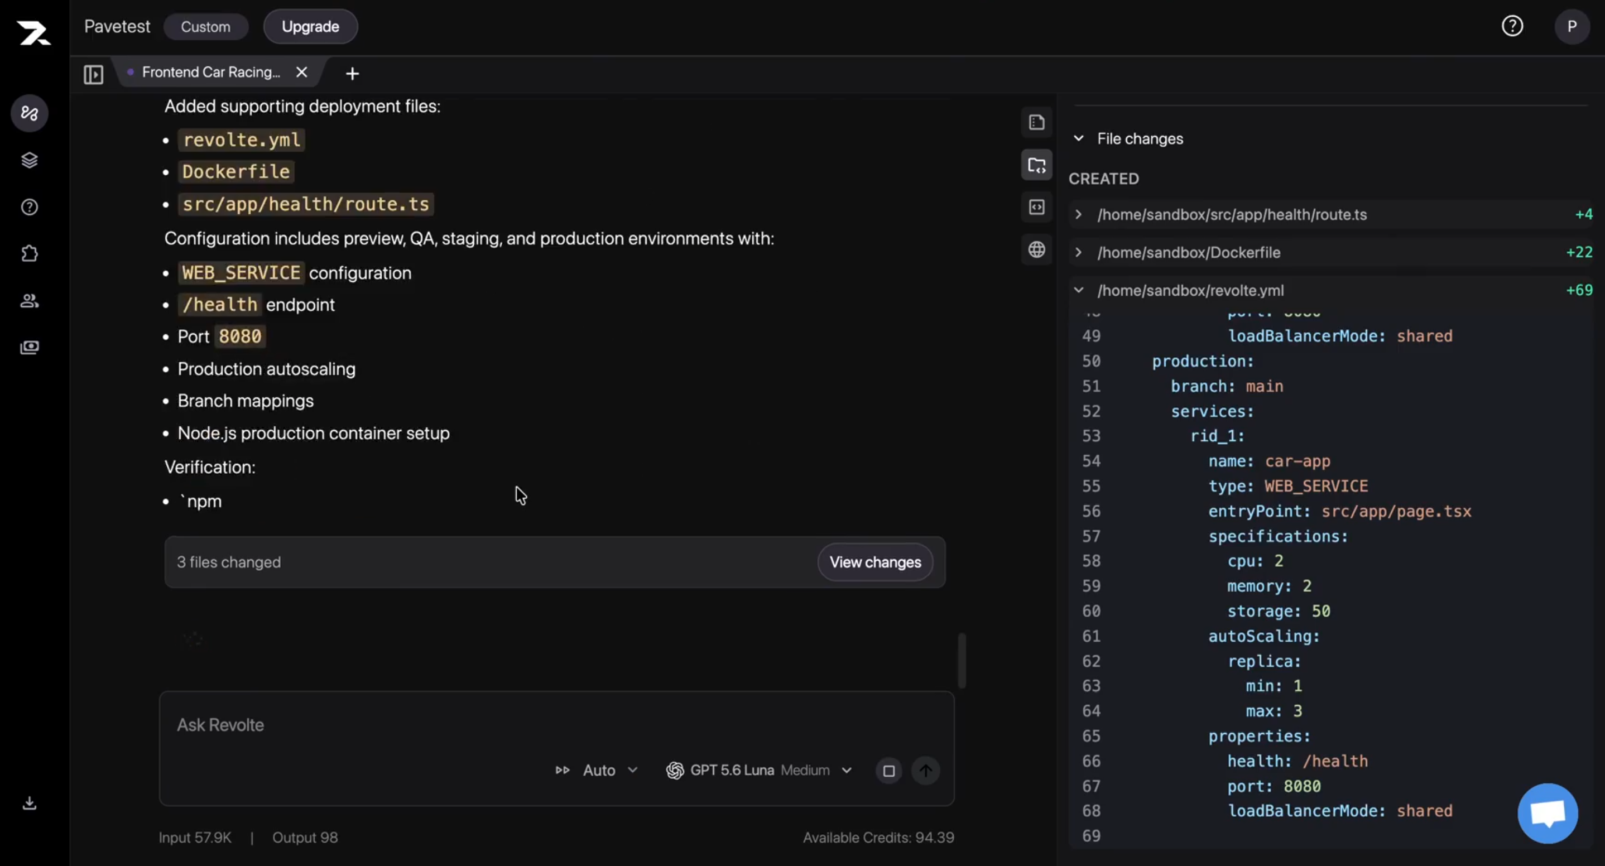Click the send arrow button
This screenshot has height=866, width=1605.
[x=926, y=771]
